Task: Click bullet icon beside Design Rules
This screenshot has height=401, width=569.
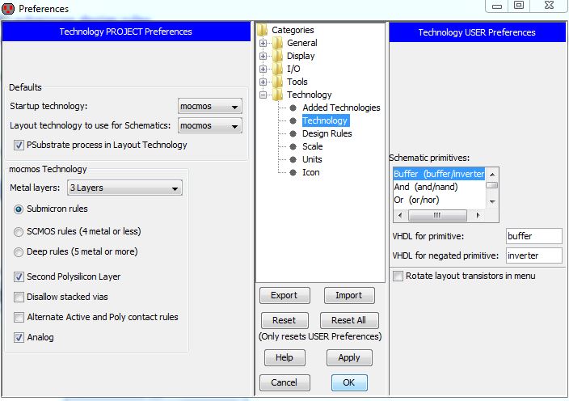Action: click(293, 133)
